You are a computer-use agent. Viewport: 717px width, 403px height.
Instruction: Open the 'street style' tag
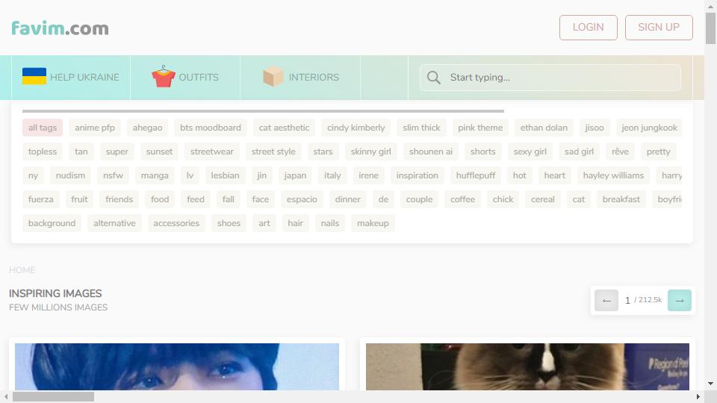[x=273, y=151]
